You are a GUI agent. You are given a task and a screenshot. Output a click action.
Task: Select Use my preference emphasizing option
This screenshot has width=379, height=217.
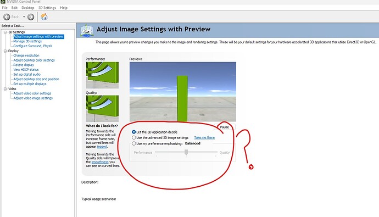(x=133, y=143)
